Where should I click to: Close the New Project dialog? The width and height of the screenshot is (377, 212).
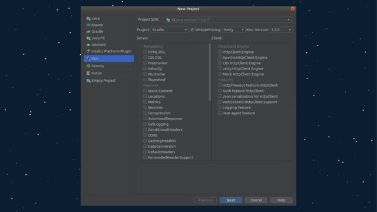[293, 9]
